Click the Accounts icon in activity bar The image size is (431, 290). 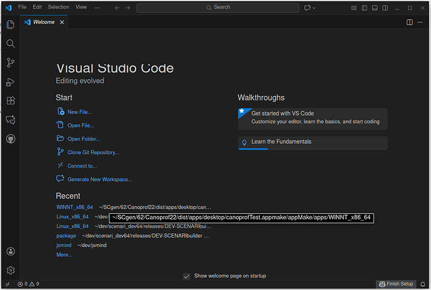[x=11, y=251]
